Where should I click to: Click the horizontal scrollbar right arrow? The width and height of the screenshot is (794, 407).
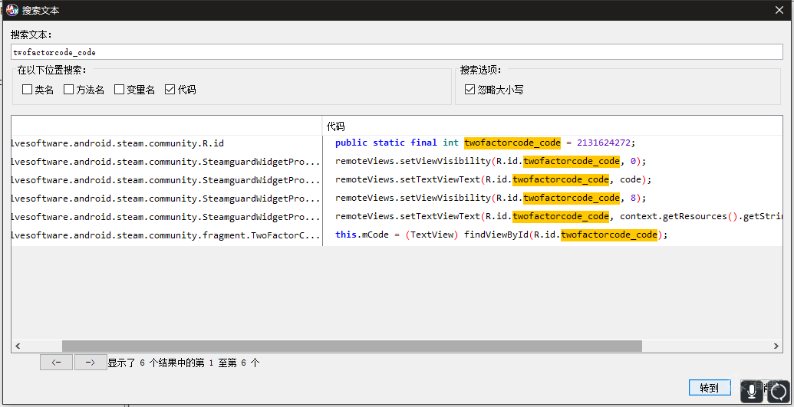click(776, 346)
